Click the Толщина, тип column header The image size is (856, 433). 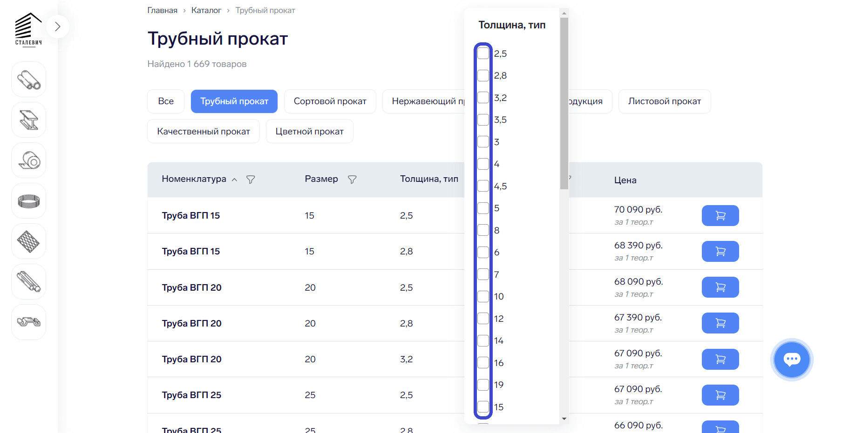[x=429, y=179]
